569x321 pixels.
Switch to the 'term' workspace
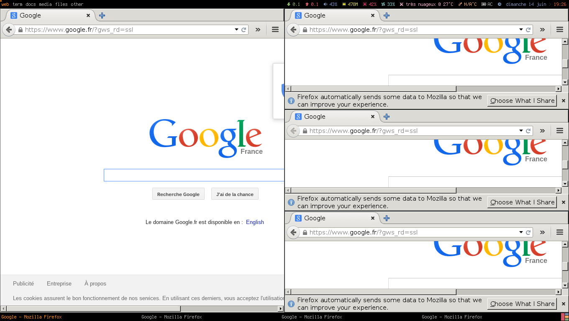(18, 4)
